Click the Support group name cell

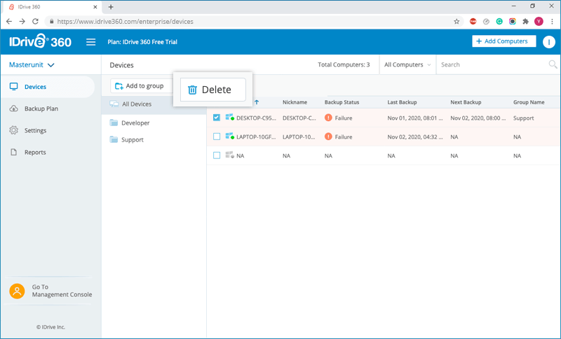[523, 118]
